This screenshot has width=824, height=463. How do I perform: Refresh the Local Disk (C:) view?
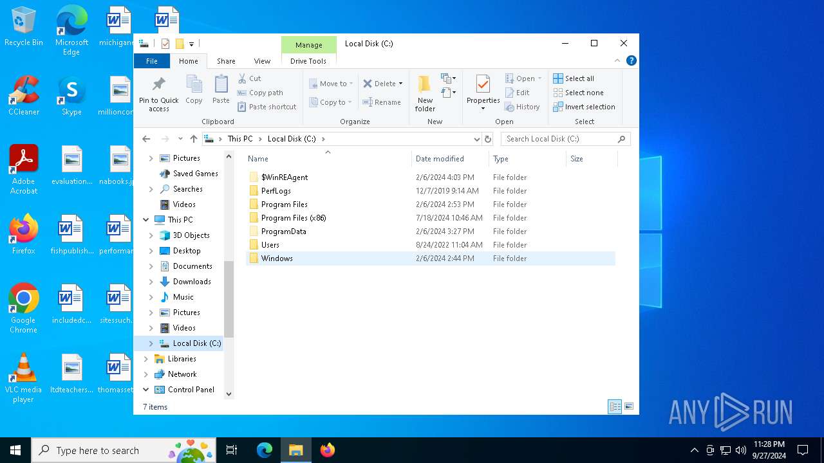(488, 139)
